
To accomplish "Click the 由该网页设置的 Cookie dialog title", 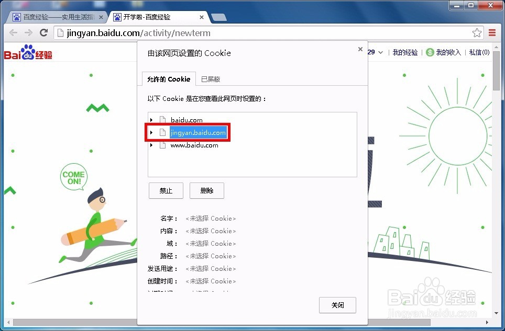I will click(189, 53).
